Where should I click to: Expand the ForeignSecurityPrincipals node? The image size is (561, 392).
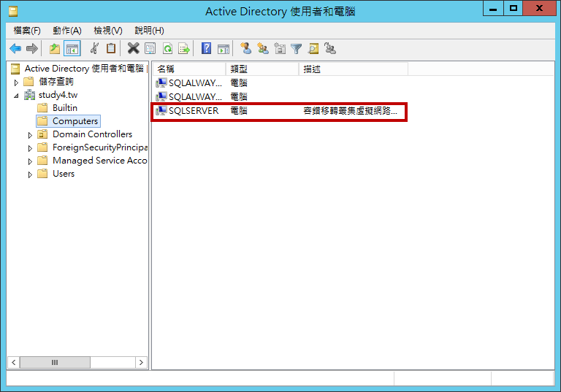30,148
